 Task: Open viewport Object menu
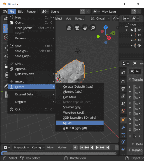(79, 19)
